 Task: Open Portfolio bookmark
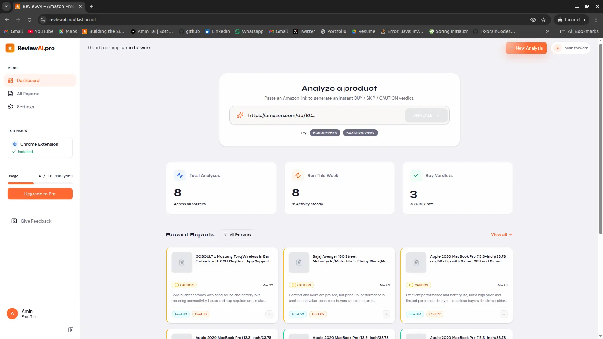pyautogui.click(x=333, y=31)
